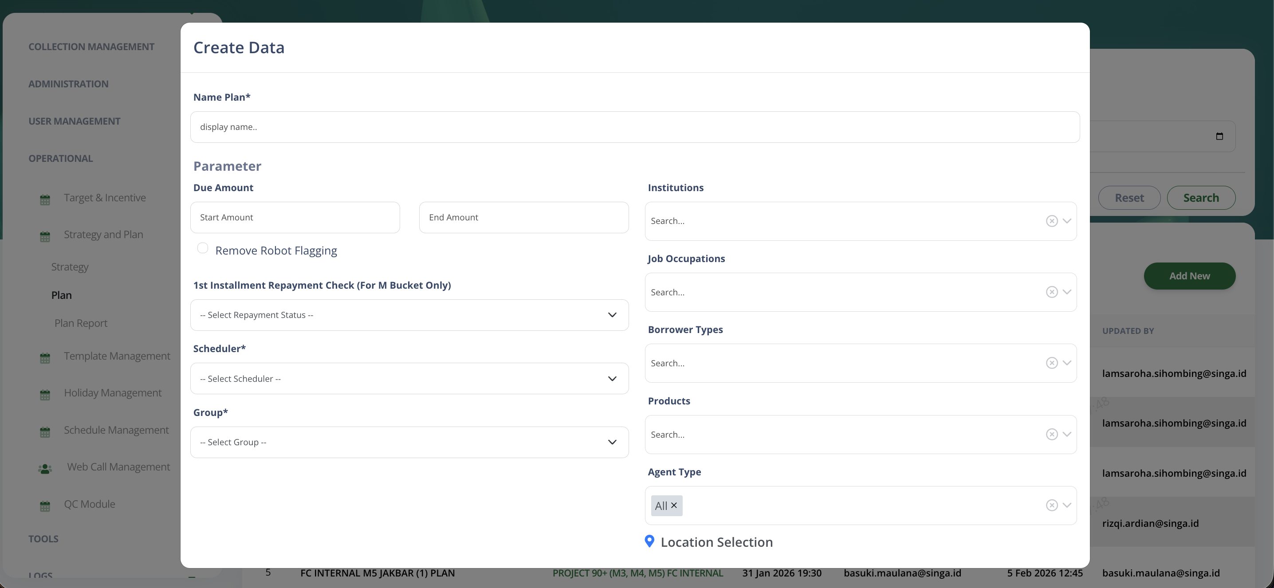This screenshot has width=1274, height=588.
Task: Expand the Select Scheduler dropdown
Action: (409, 379)
